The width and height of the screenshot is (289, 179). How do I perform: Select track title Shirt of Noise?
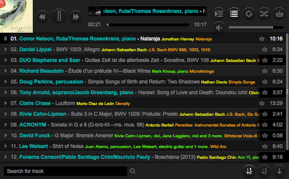(68, 146)
